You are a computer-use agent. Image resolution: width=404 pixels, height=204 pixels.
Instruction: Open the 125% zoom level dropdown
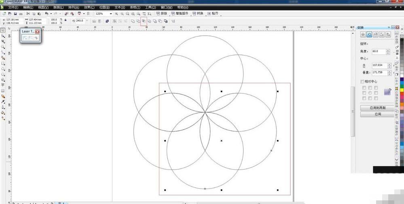coord(111,14)
